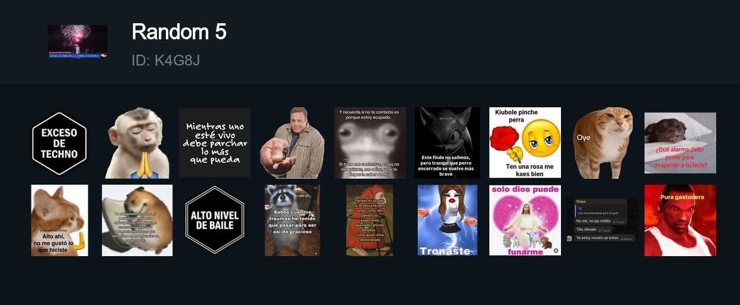
Task: Open the Mientras uno esté vivo sticker
Action: (215, 142)
